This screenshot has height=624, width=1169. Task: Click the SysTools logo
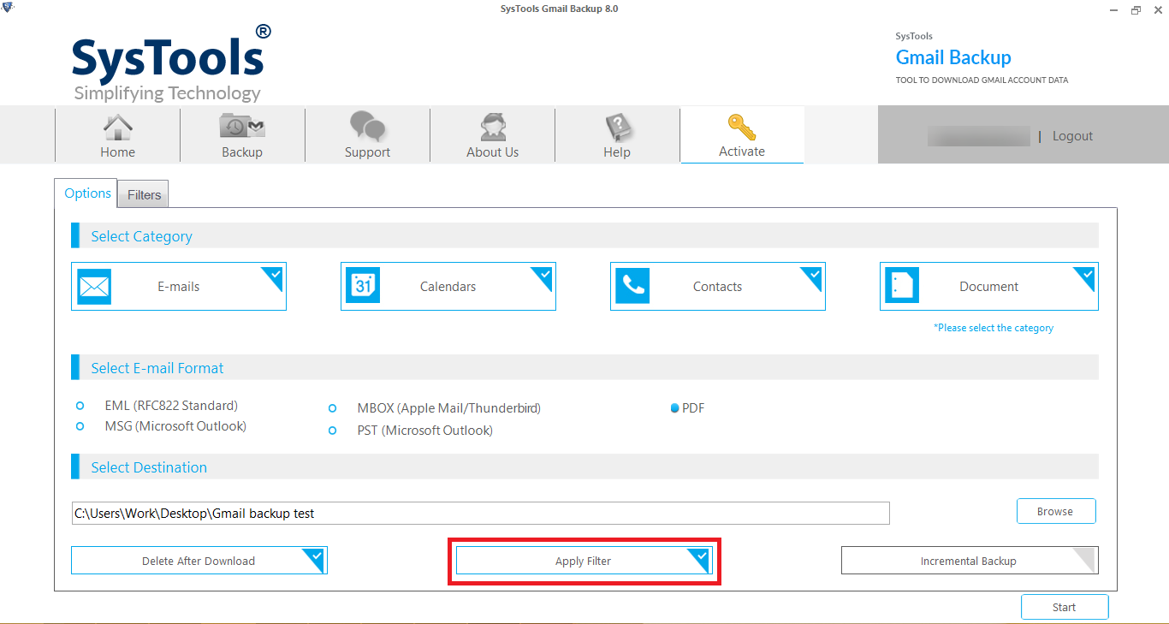[x=171, y=62]
